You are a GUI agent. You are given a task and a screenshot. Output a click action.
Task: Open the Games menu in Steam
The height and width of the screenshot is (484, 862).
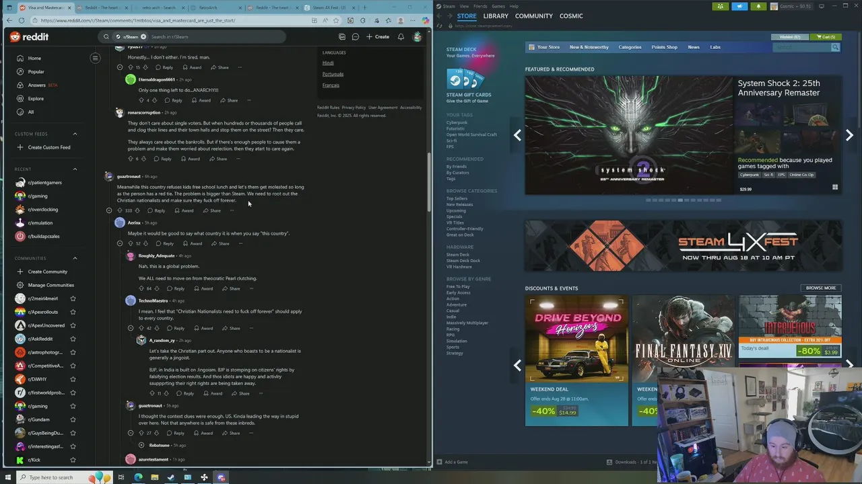498,6
